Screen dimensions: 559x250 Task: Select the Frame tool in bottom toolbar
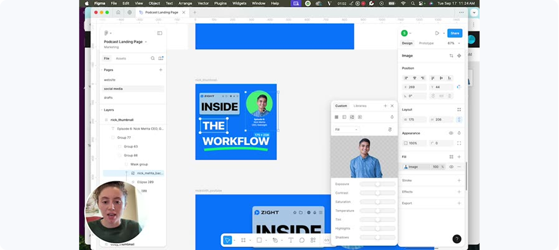(243, 240)
